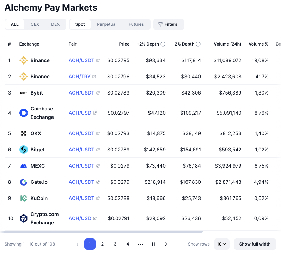This screenshot has height=254, width=281.
Task: Jump to page 11
Action: point(153,244)
